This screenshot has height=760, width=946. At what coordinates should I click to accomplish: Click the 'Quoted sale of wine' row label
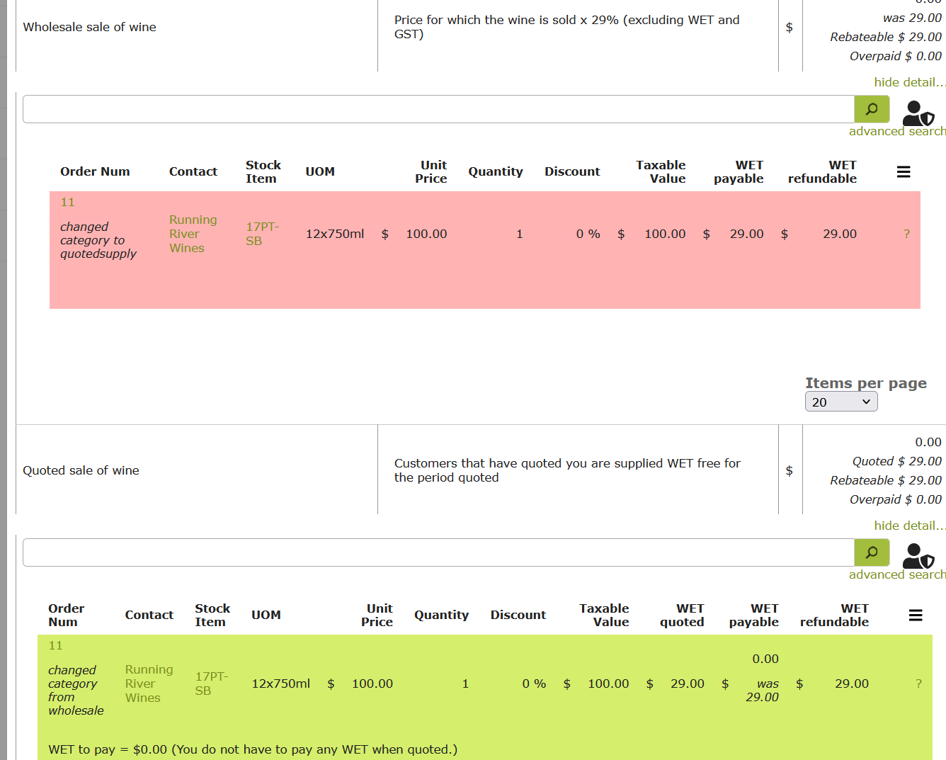click(81, 470)
